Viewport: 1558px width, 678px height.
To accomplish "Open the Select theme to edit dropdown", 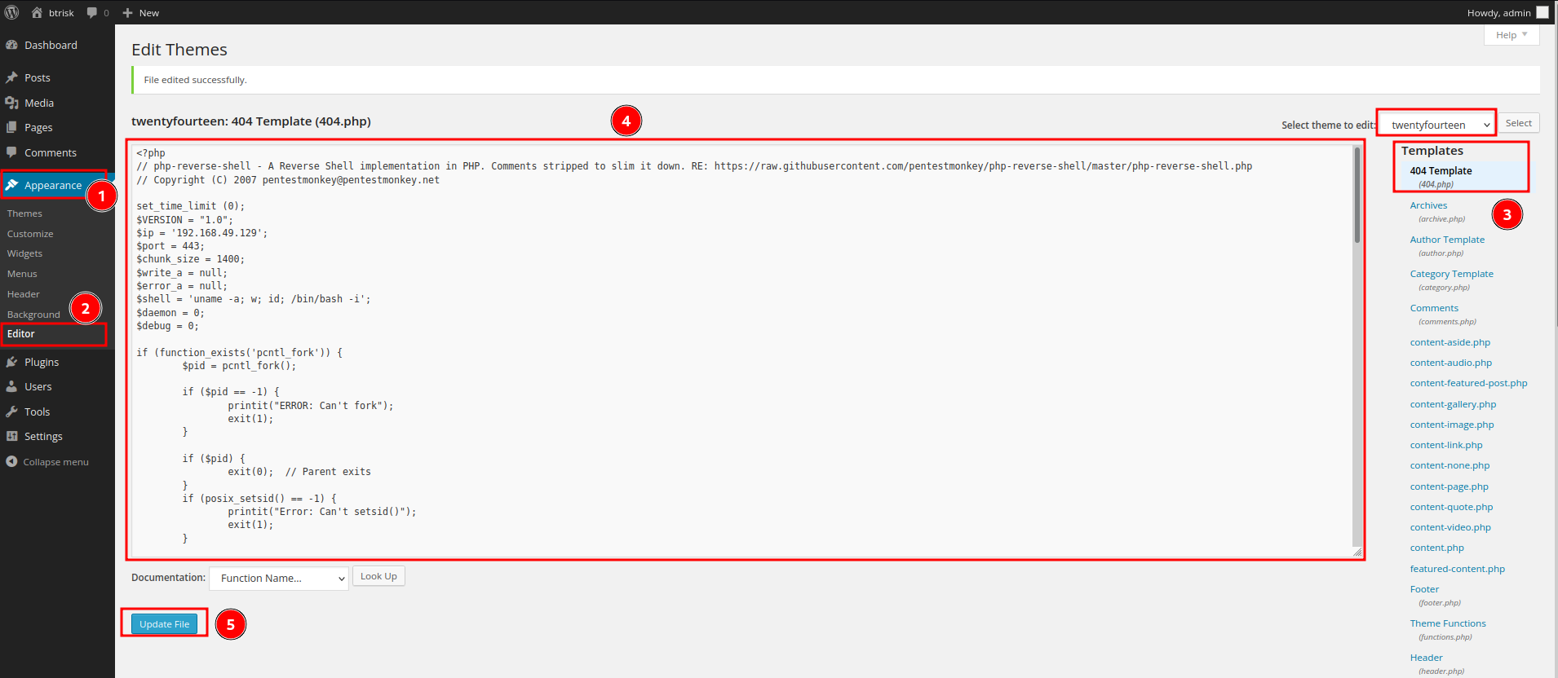I will pyautogui.click(x=1436, y=125).
